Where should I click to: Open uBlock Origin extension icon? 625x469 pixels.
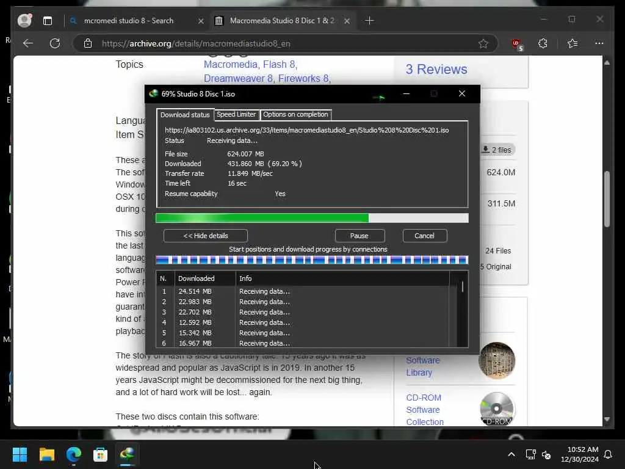tap(517, 44)
